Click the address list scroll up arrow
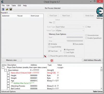This screenshot has width=104, height=94. pyautogui.click(x=101, y=67)
